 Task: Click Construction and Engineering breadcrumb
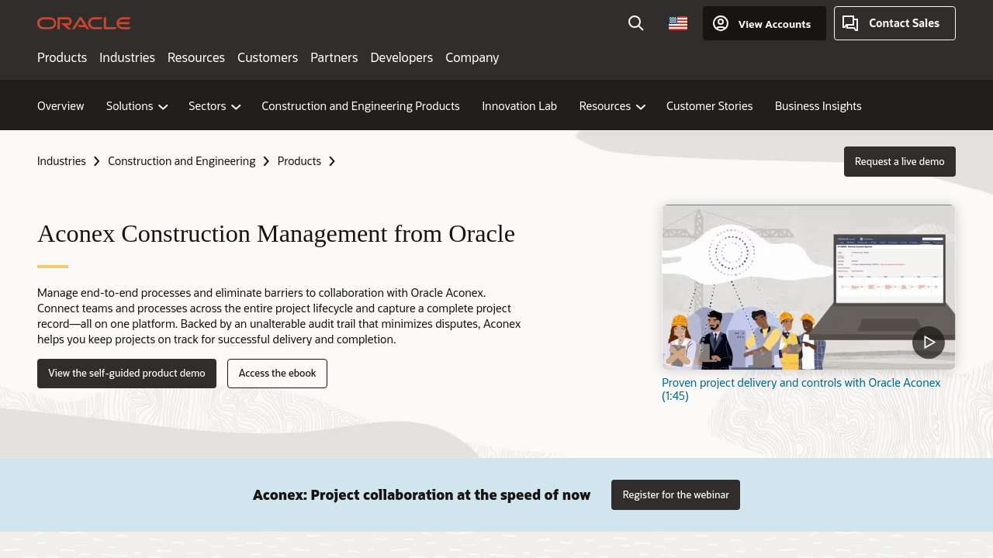(182, 161)
